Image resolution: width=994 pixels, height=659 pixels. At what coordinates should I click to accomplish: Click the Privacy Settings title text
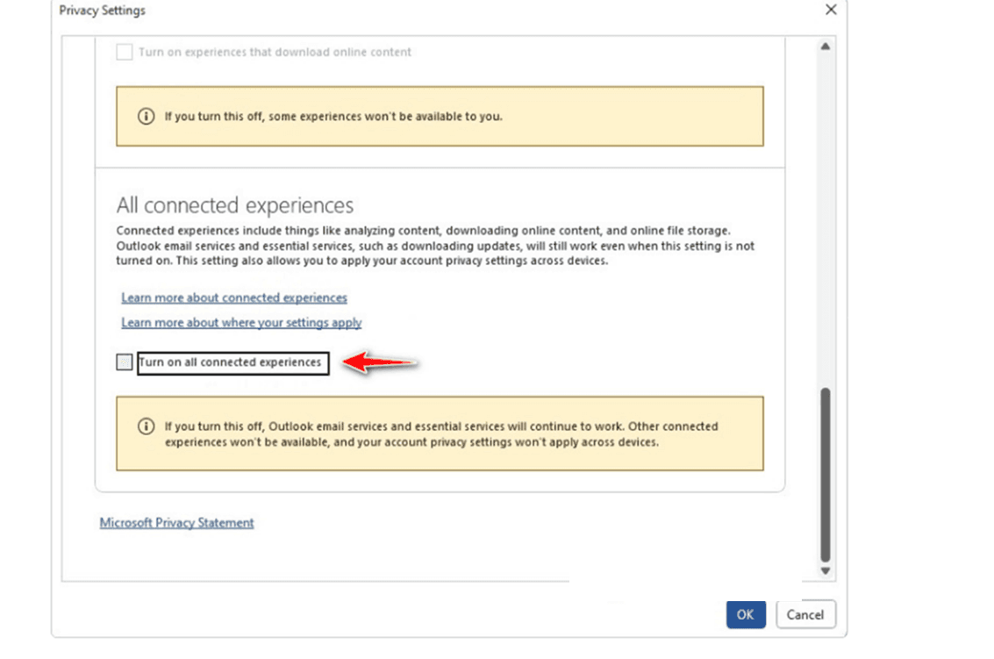[x=102, y=11]
